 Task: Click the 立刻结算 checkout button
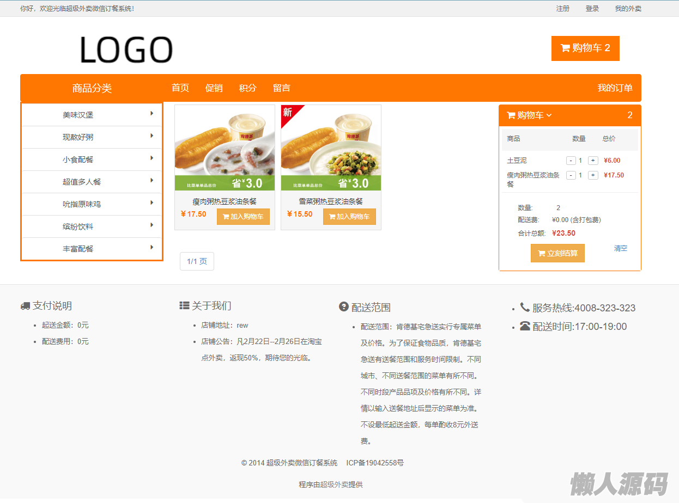point(557,253)
